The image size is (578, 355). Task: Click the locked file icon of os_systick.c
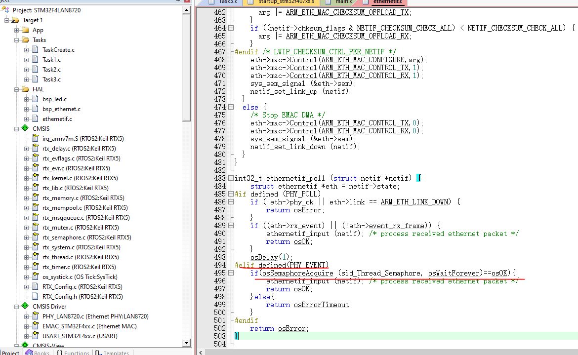pyautogui.click(x=36, y=276)
